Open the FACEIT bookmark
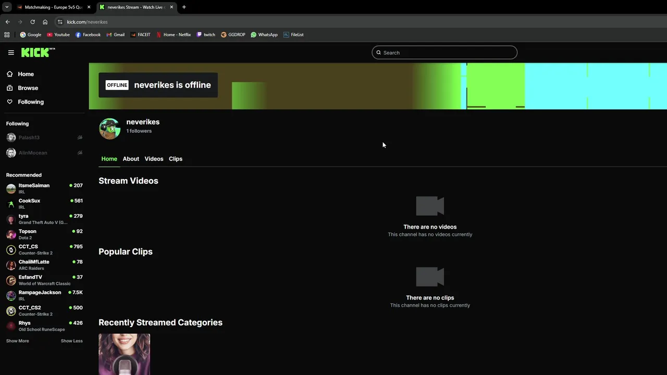667x375 pixels. point(141,35)
